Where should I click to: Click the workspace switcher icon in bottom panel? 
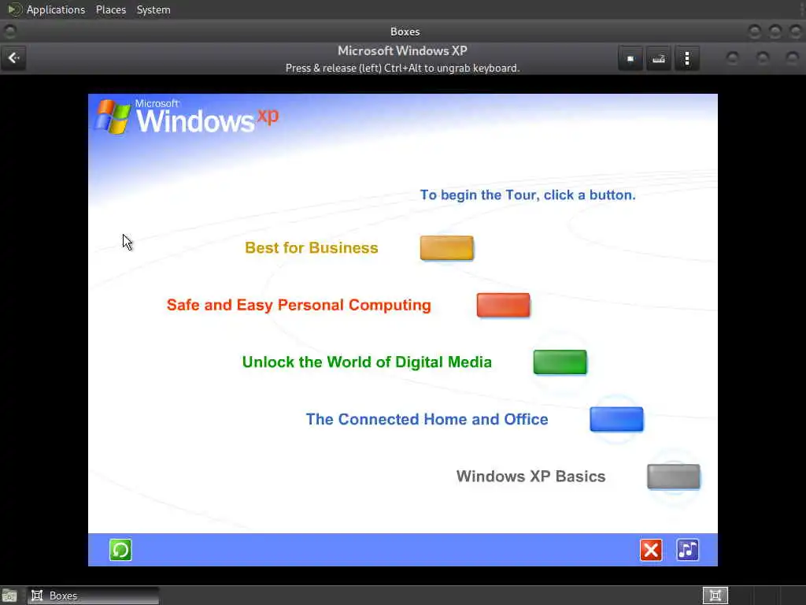[715, 596]
